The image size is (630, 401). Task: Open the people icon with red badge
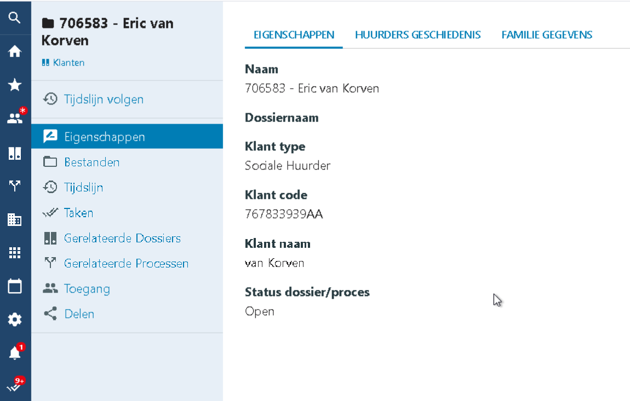[x=15, y=118]
